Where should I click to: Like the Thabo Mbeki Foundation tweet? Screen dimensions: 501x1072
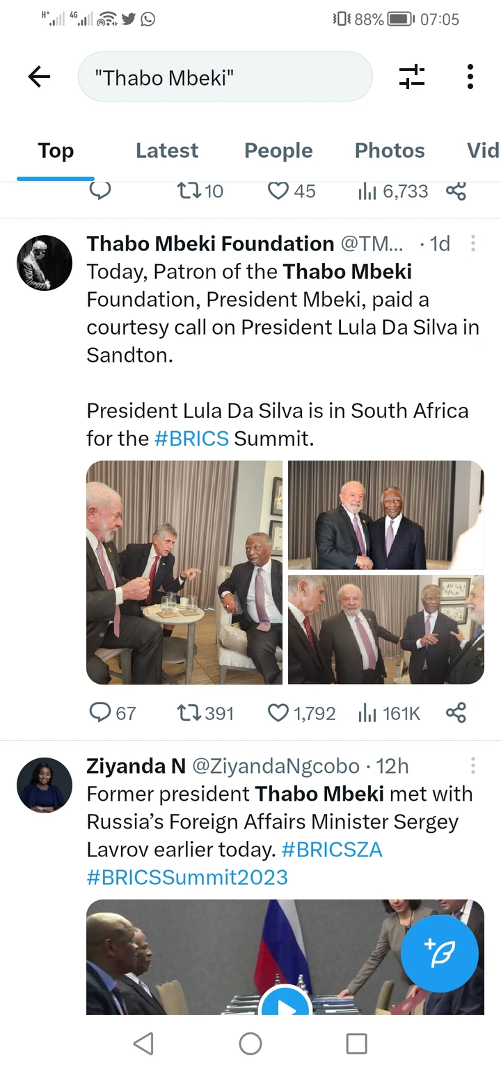click(x=278, y=712)
